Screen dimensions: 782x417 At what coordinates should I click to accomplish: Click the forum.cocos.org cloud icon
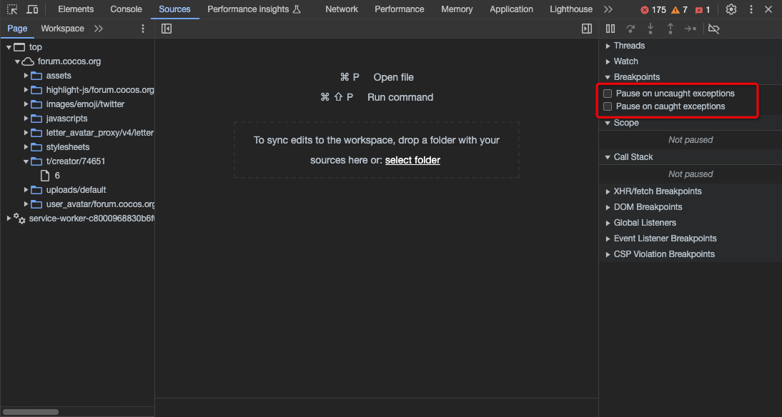point(28,62)
